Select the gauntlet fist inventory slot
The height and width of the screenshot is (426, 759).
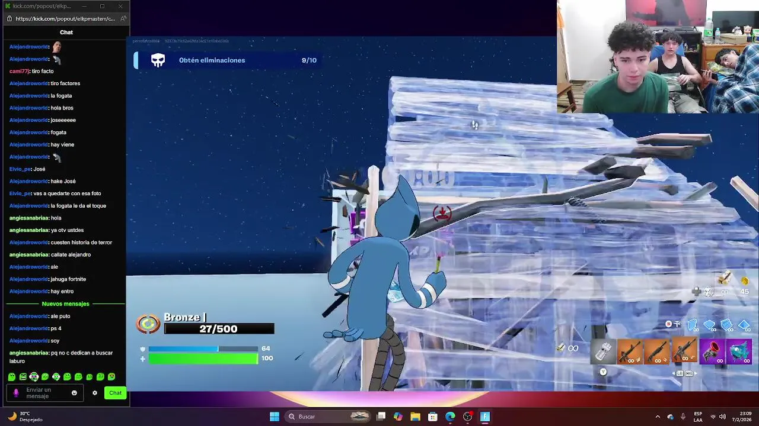[x=603, y=352]
